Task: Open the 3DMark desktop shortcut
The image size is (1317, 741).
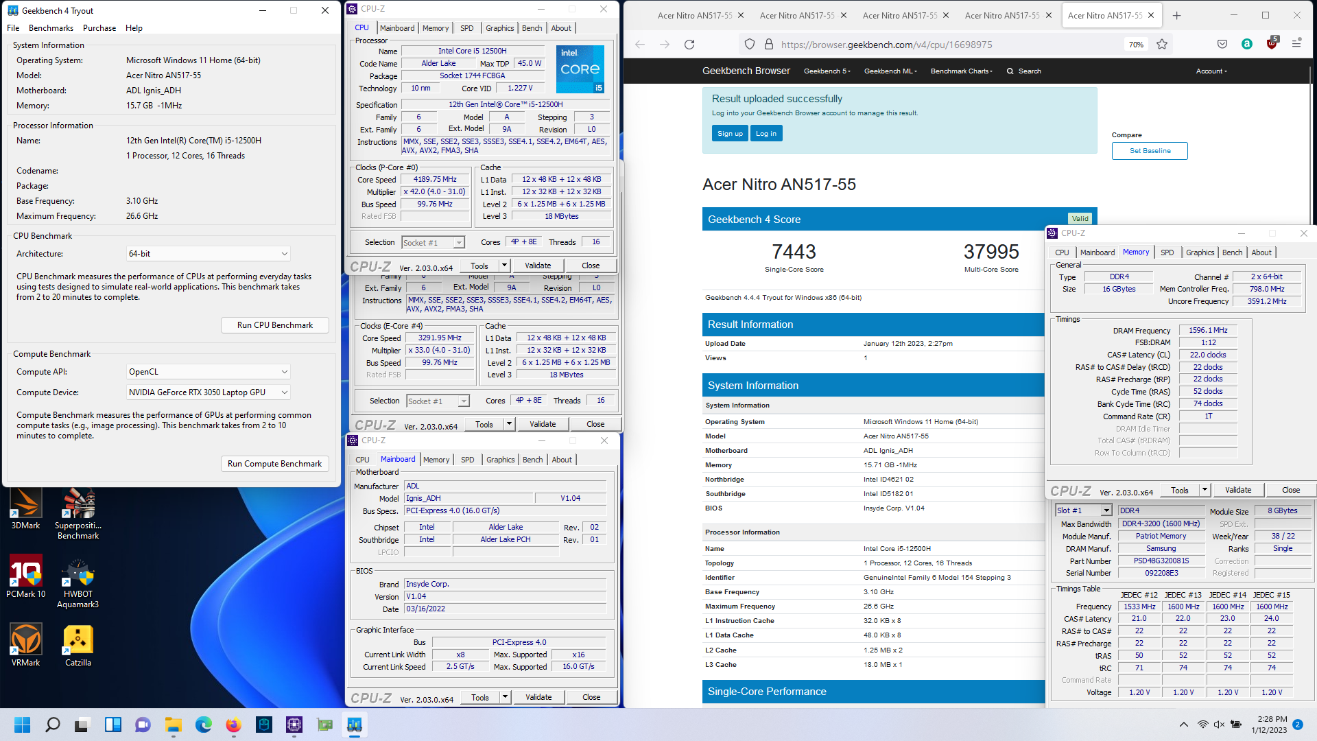Action: pyautogui.click(x=25, y=510)
